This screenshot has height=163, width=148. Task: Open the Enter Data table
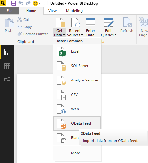coord(90,27)
